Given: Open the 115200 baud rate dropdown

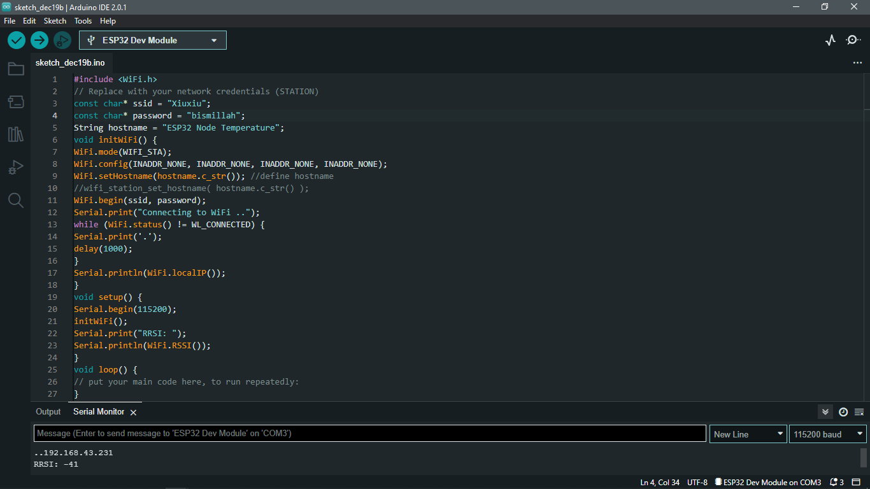Looking at the screenshot, I should click(x=827, y=434).
